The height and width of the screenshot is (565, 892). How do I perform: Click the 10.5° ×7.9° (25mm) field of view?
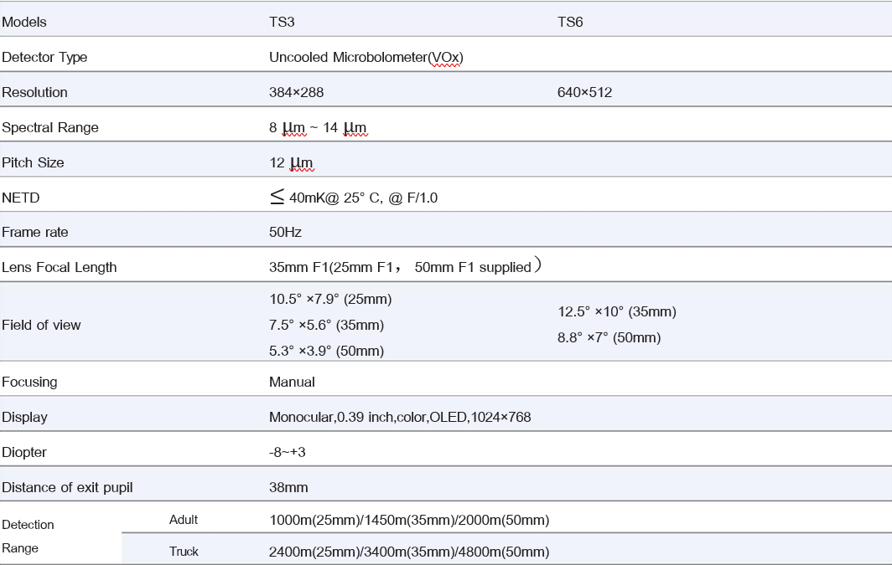(x=330, y=299)
